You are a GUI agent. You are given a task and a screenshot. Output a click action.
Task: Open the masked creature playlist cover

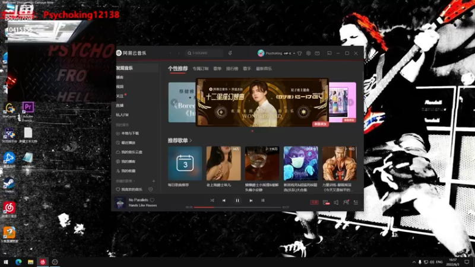301,164
